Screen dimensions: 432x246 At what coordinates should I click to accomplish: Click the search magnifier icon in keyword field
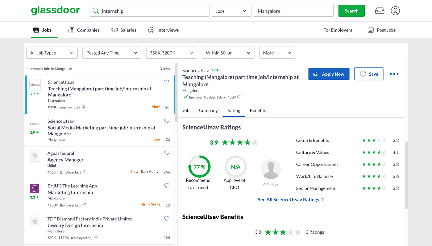tap(96, 11)
